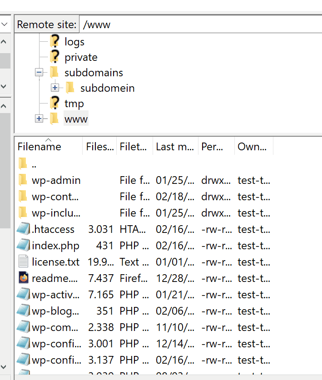This screenshot has height=380, width=322.
Task: Select the index.php filename
Action: tap(55, 246)
